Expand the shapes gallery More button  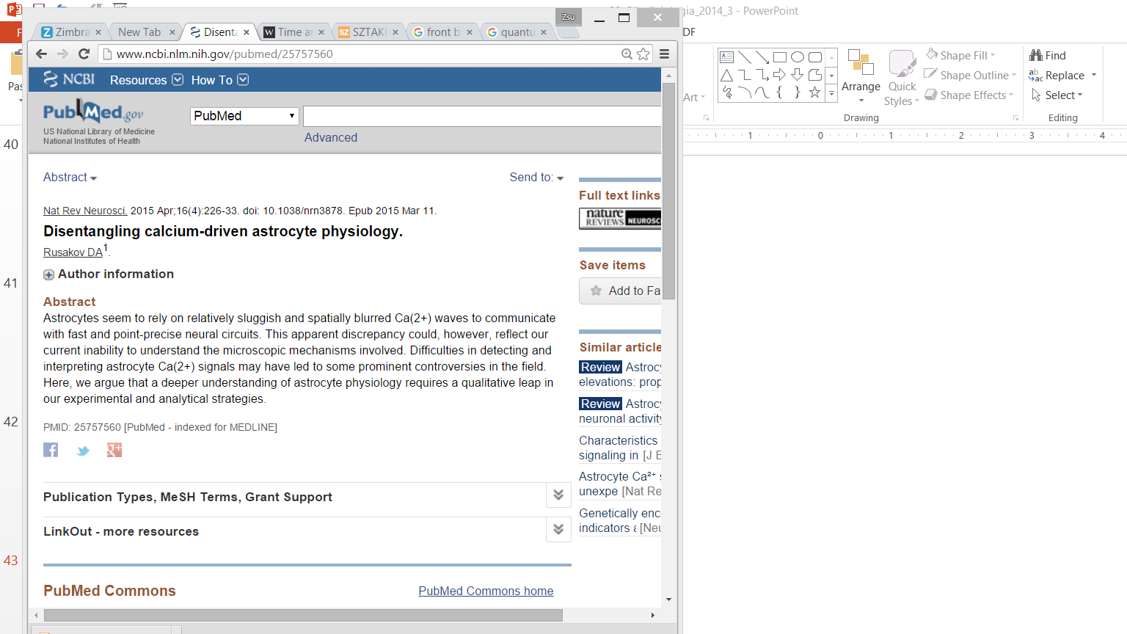(831, 93)
